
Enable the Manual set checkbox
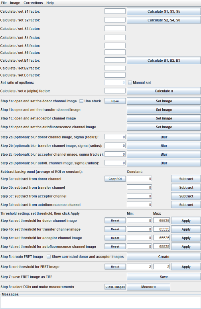pos(130,82)
